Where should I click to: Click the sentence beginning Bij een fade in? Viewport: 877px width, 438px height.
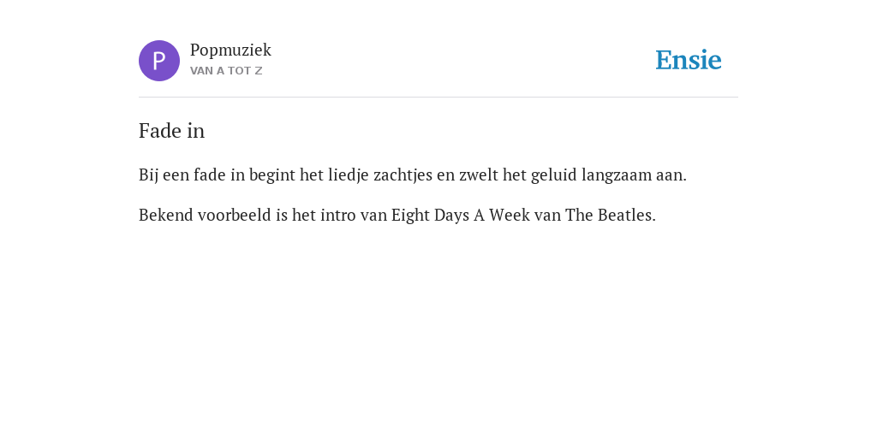[413, 175]
